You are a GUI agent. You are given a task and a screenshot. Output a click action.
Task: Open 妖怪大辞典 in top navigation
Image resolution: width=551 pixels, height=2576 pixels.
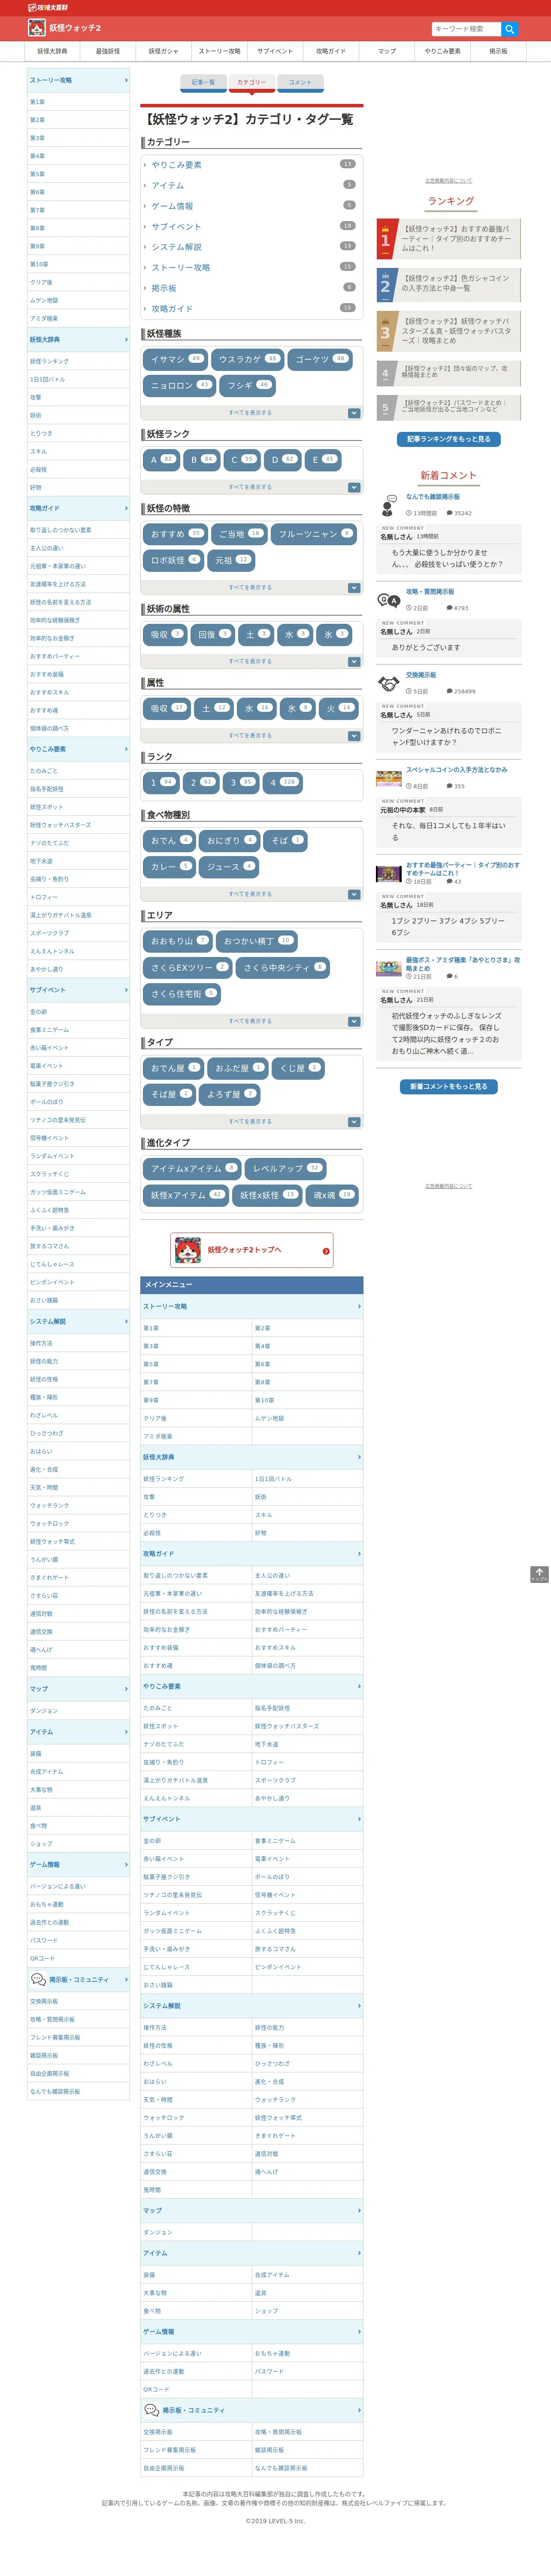coord(52,51)
